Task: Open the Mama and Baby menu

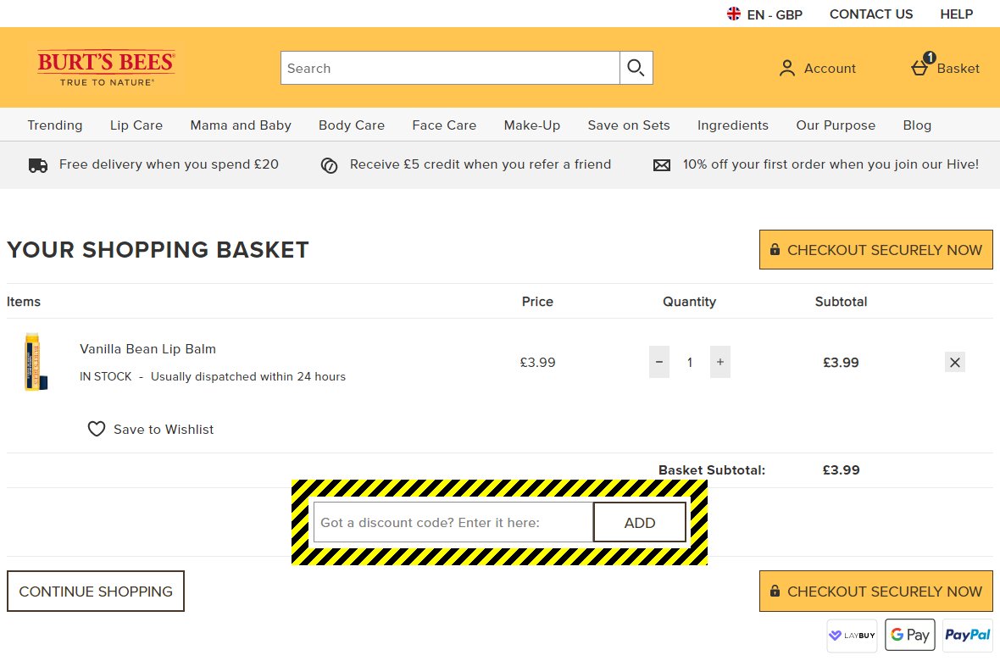Action: (x=241, y=125)
